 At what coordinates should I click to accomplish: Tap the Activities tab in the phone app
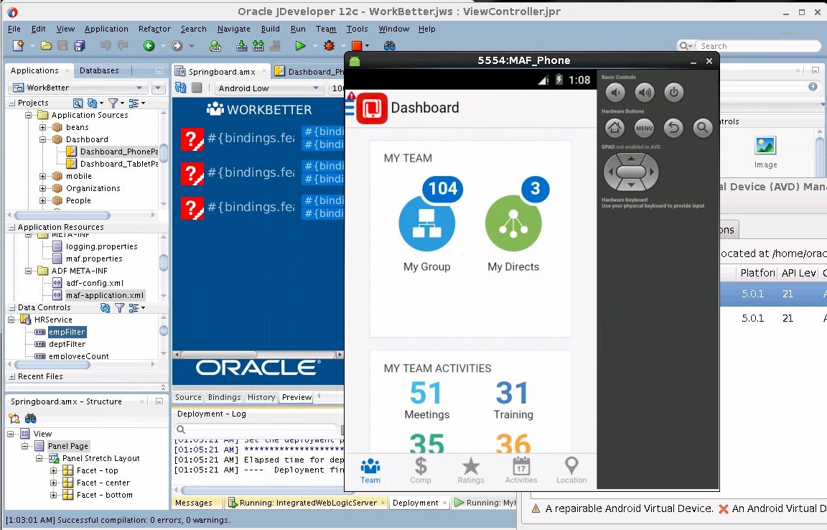click(521, 470)
